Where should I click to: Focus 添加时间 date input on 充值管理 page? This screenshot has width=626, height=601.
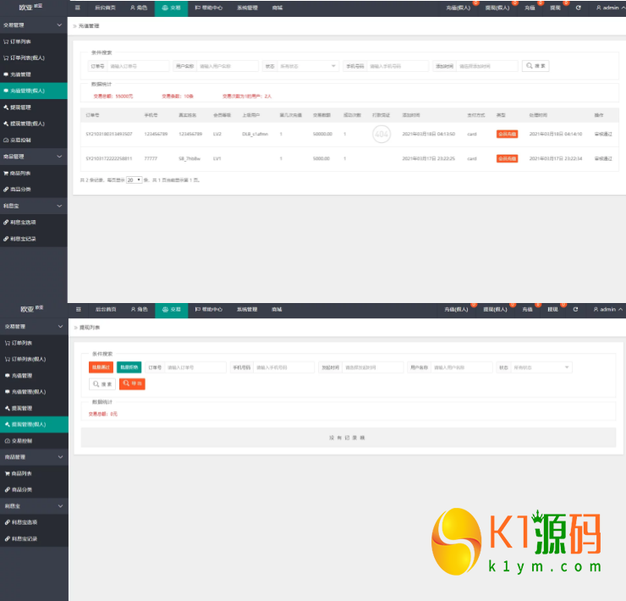(x=487, y=66)
